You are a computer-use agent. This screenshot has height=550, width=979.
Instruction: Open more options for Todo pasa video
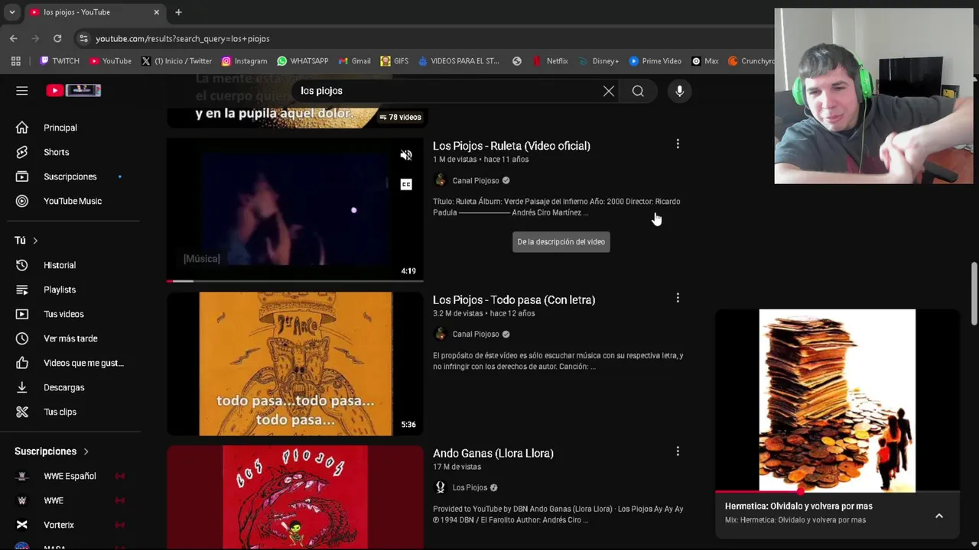pyautogui.click(x=678, y=298)
